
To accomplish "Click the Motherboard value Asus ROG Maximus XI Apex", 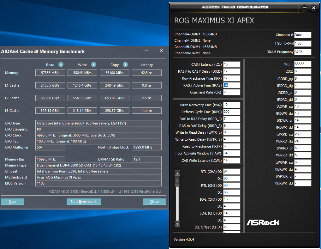I will pos(98,177).
